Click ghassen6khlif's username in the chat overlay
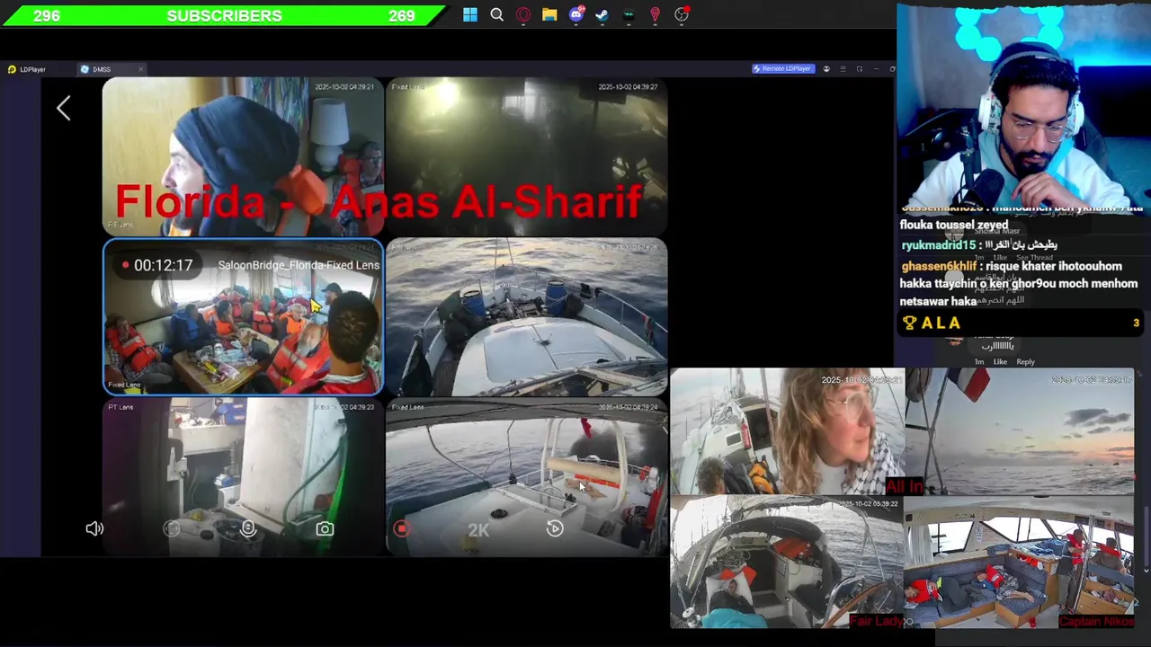1151x647 pixels. click(x=938, y=266)
